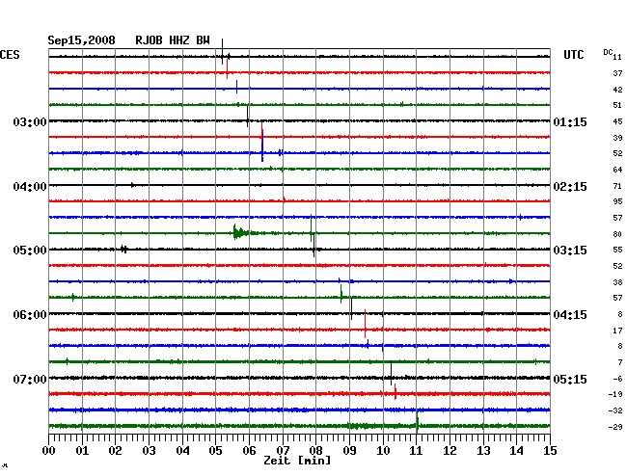Click minute tick label 02 on axis
This screenshot has height=476, width=627.
(115, 451)
